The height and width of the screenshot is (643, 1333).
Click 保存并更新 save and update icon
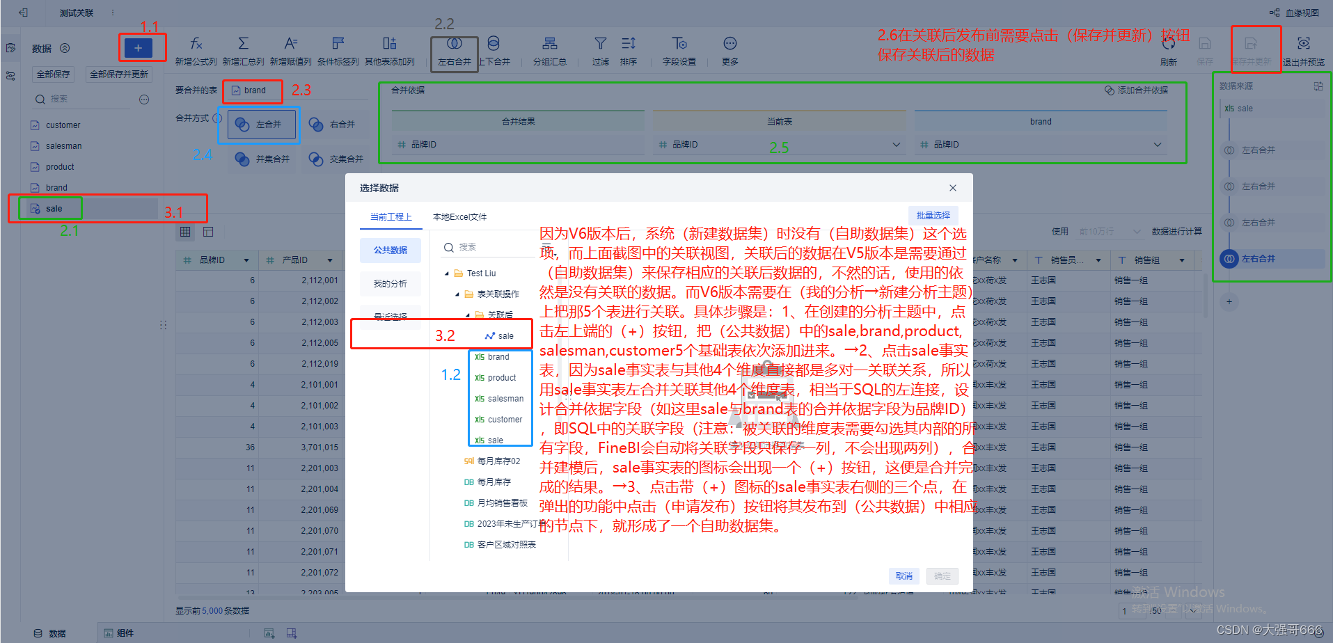tap(1251, 44)
